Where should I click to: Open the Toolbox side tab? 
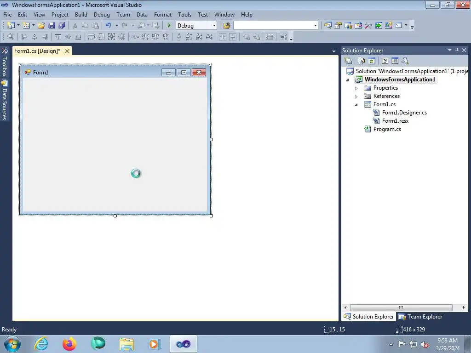coord(5,63)
